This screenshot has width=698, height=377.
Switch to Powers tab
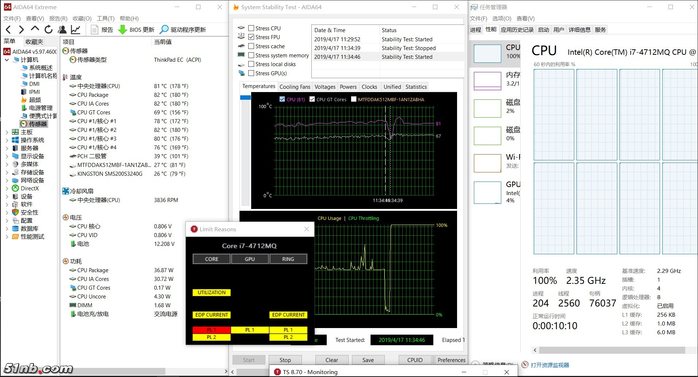[348, 87]
